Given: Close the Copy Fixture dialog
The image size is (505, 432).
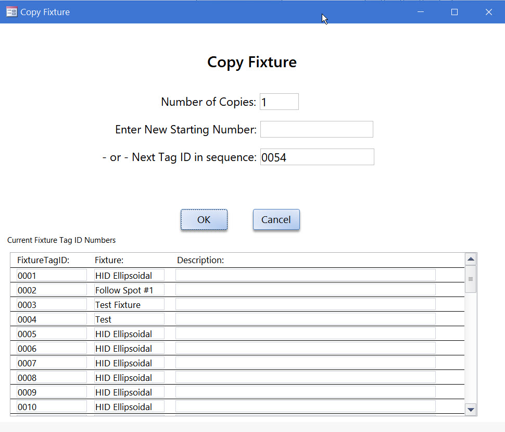Looking at the screenshot, I should (488, 12).
